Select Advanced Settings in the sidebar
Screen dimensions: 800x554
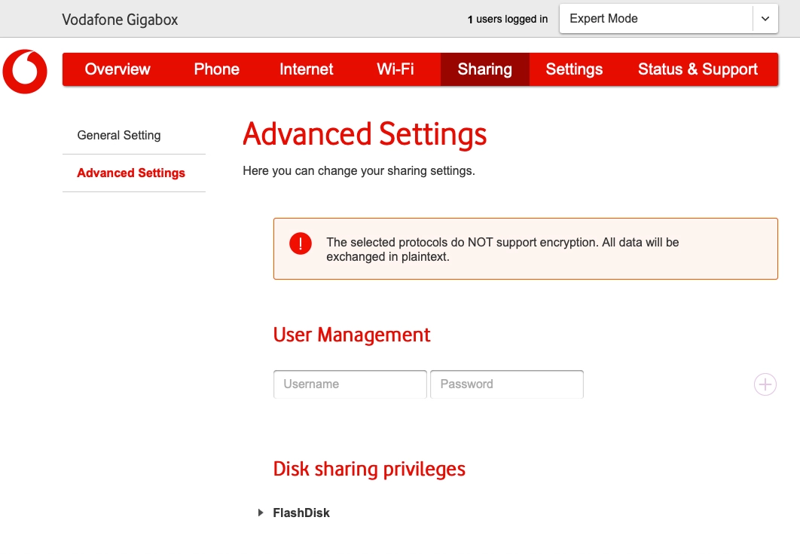(130, 173)
